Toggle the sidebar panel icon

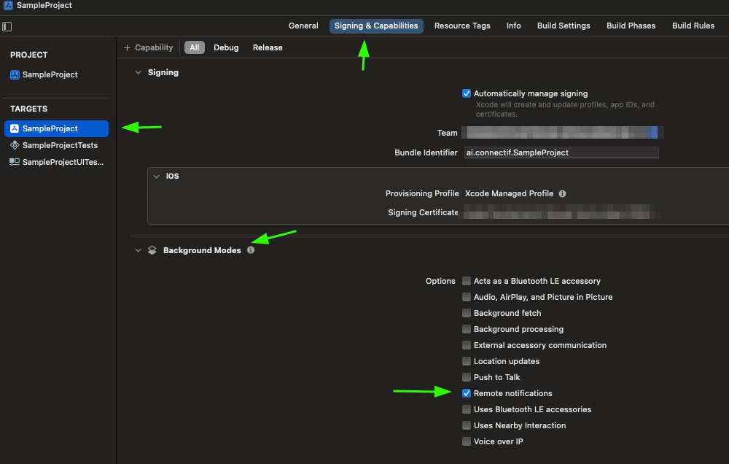point(7,26)
